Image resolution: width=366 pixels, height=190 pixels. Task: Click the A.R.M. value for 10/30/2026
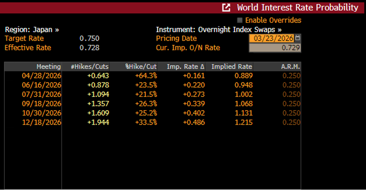tap(291, 113)
